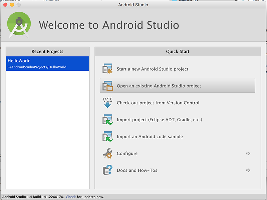
Task: Expand the Docs and How-Tos arrow
Action: point(248,170)
